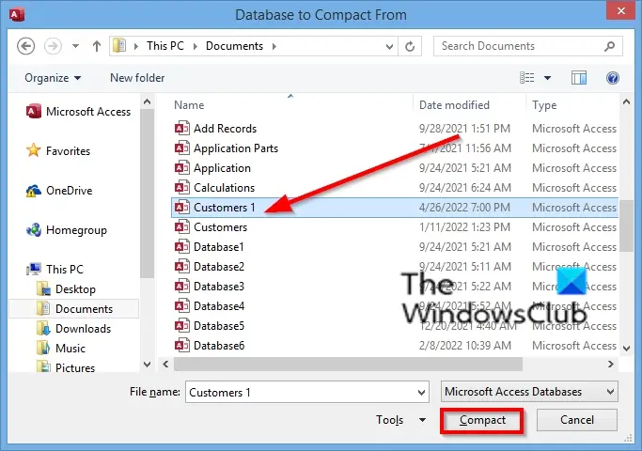Go up one folder level
The image size is (642, 451).
(96, 46)
